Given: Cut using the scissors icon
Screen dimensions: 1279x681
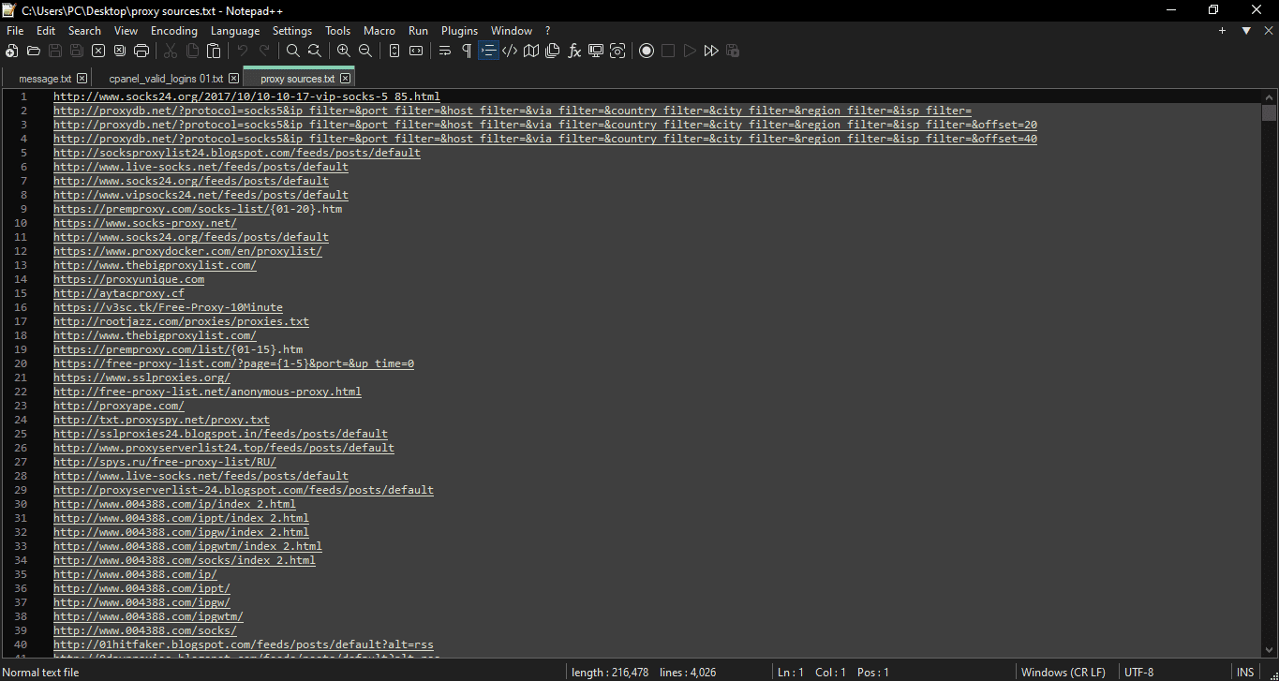Looking at the screenshot, I should click(171, 51).
